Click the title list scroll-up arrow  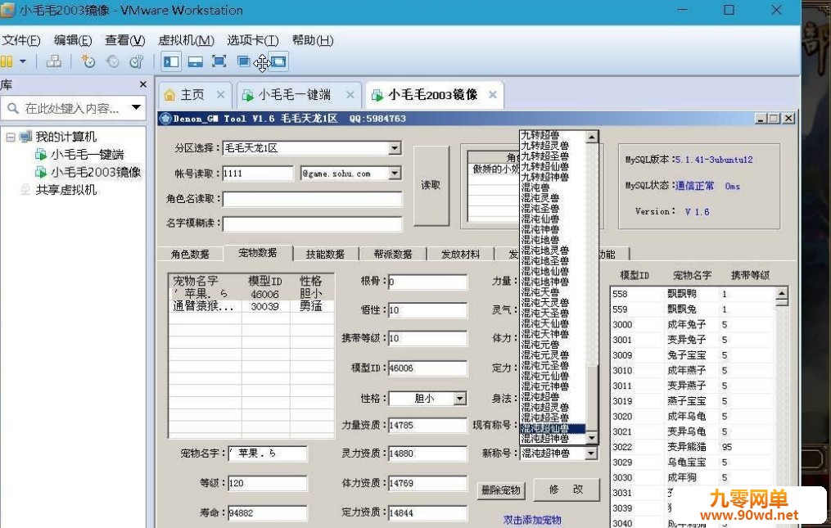(592, 137)
